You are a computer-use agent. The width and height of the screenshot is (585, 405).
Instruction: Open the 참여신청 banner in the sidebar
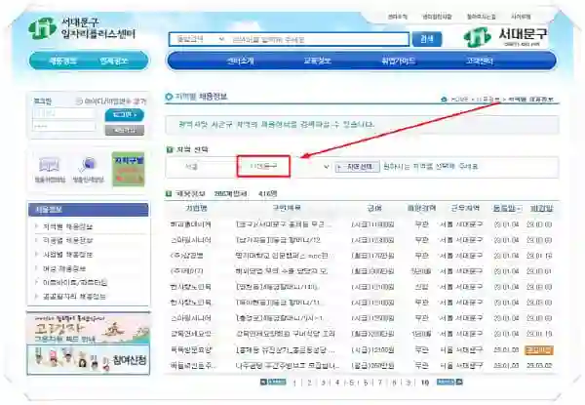tap(89, 359)
